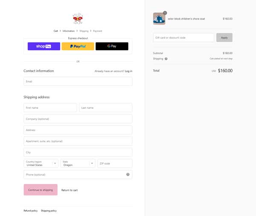Select the Google Pay button

(x=112, y=46)
